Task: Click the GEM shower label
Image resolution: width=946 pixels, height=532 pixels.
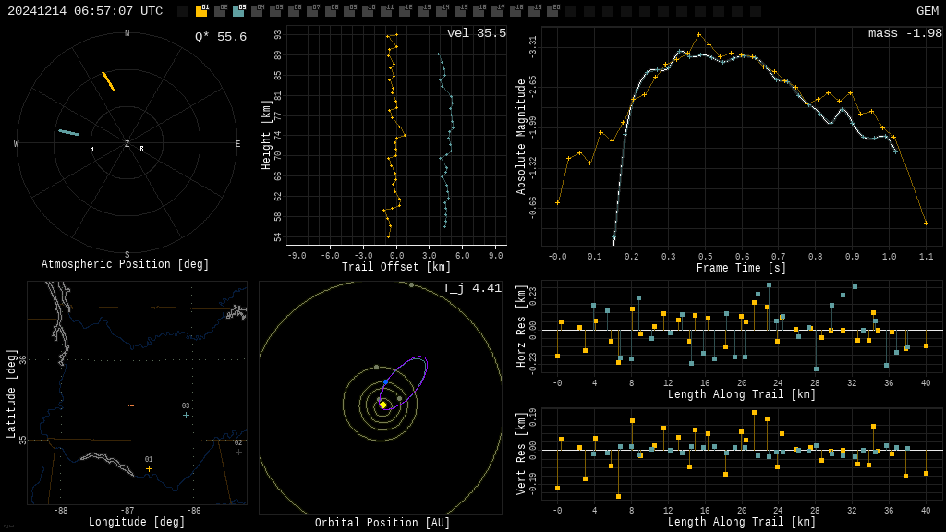Action: (x=927, y=11)
